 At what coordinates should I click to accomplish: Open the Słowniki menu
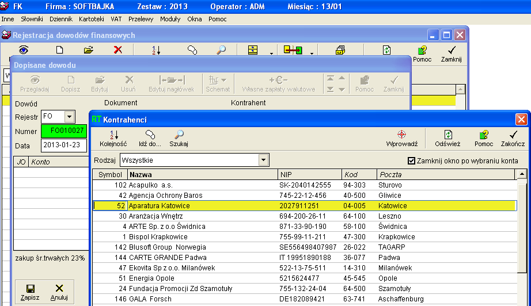click(x=32, y=20)
